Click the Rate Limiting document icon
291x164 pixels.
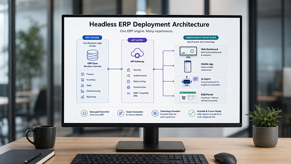[129, 82]
